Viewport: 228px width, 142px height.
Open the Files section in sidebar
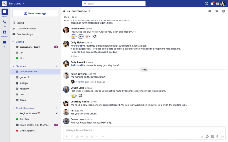5,43
